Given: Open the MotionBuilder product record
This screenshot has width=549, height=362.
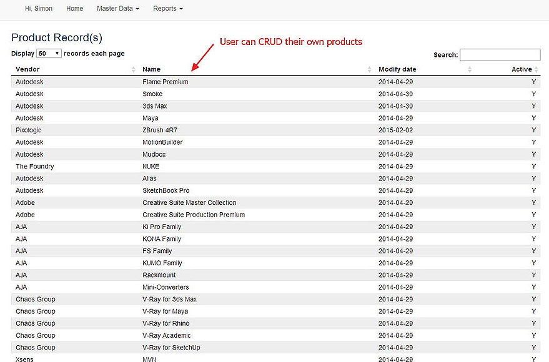Looking at the screenshot, I should [x=162, y=142].
